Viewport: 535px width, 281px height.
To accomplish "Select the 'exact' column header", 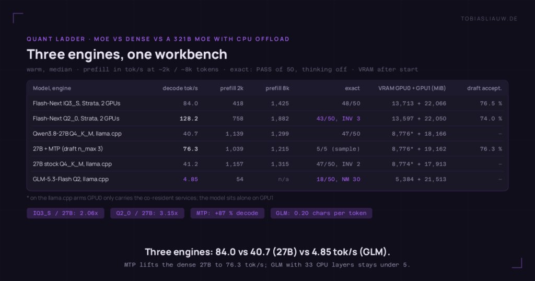I will [x=353, y=88].
